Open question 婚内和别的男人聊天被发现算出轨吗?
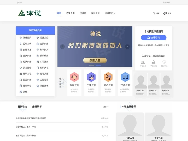Image resolution: width=188 pixels, height=141 pixels. (x=31, y=118)
